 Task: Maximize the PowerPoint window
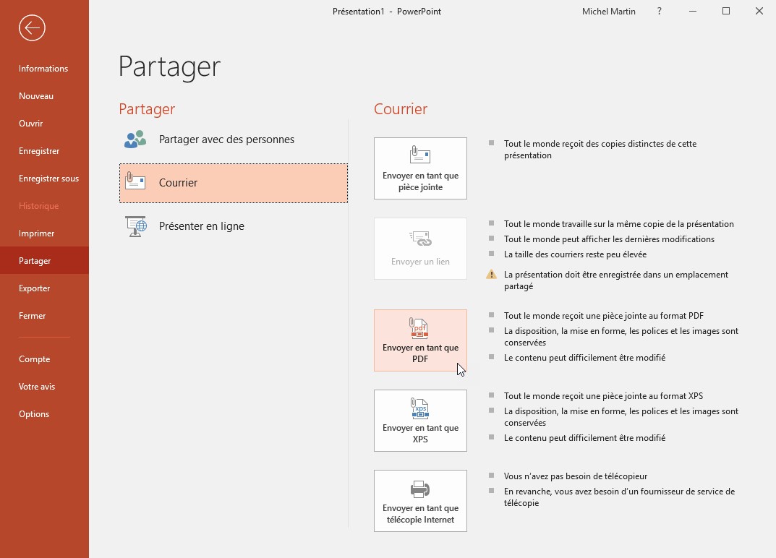tap(726, 11)
